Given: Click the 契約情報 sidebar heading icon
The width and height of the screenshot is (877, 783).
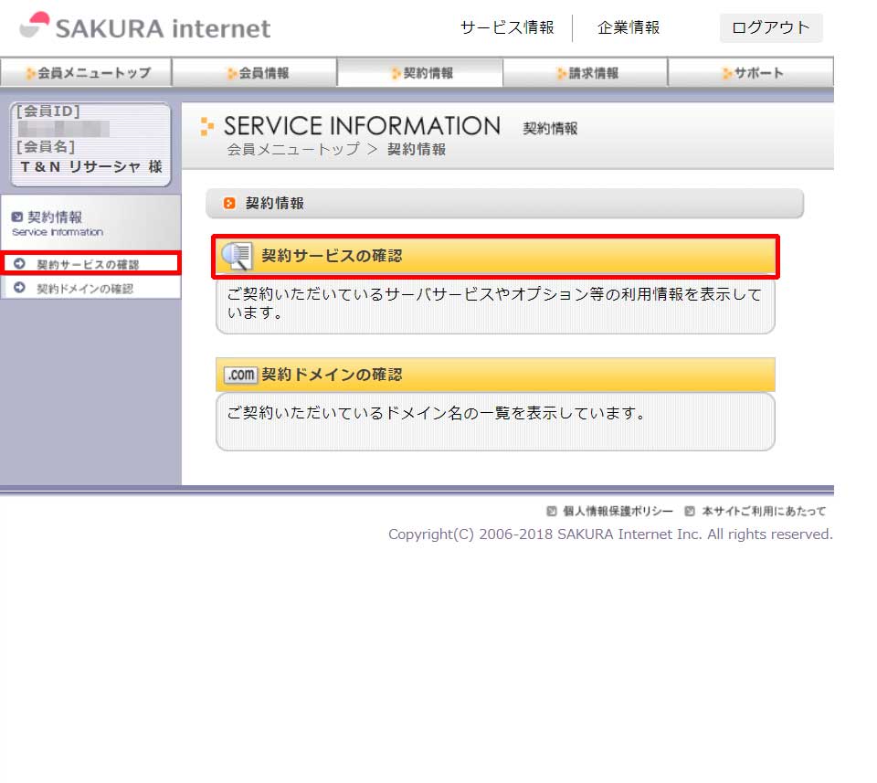Looking at the screenshot, I should pos(17,217).
